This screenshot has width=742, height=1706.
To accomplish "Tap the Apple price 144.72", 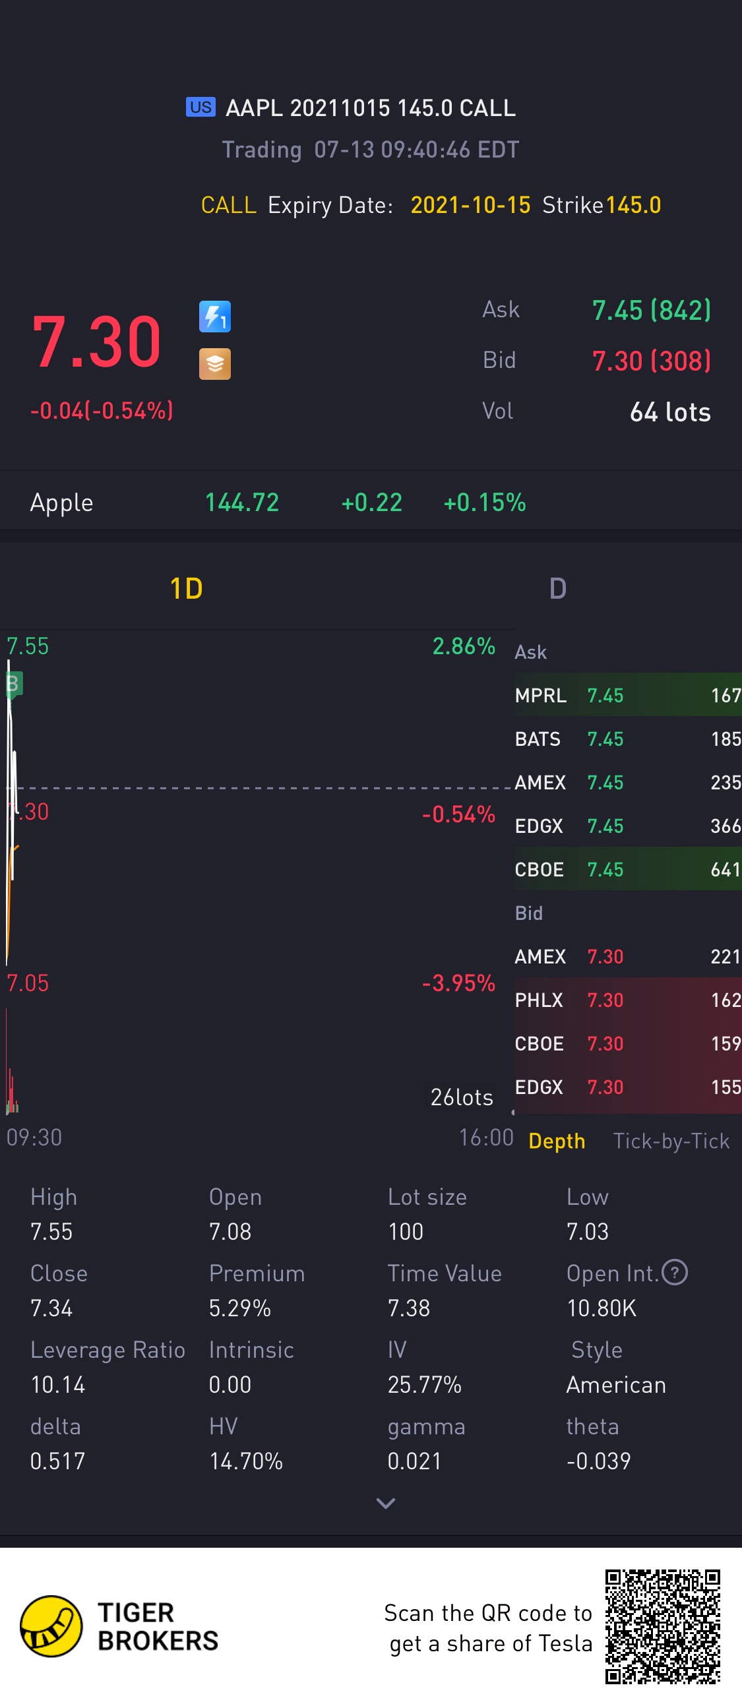I will coord(242,503).
